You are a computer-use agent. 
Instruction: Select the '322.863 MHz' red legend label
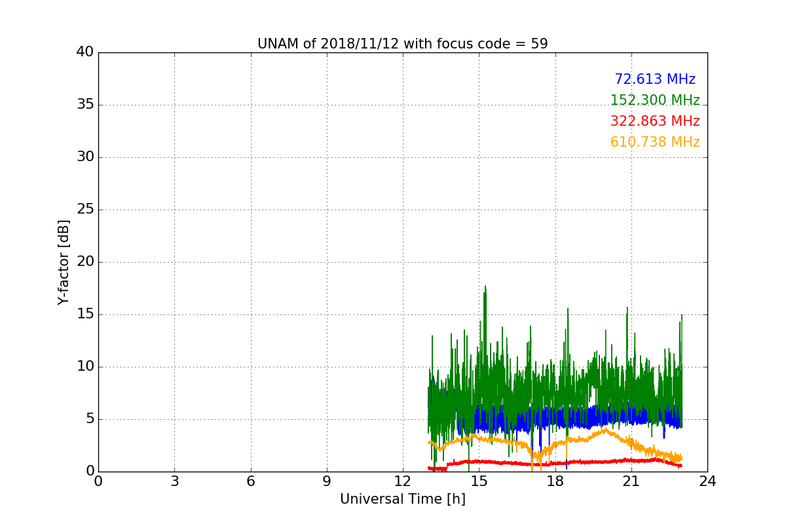pyautogui.click(x=655, y=121)
